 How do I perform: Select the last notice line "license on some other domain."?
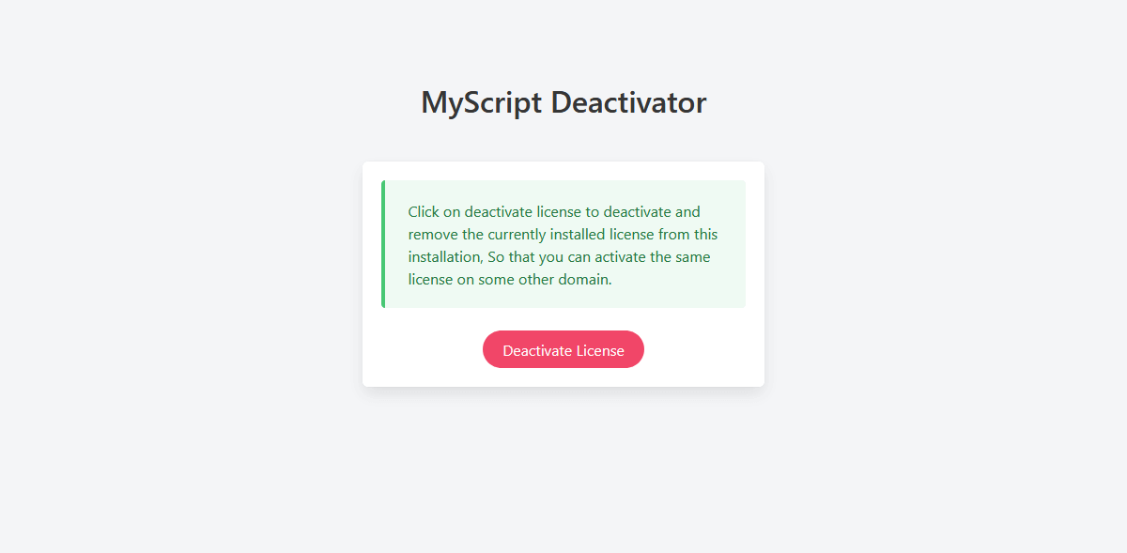(x=510, y=280)
